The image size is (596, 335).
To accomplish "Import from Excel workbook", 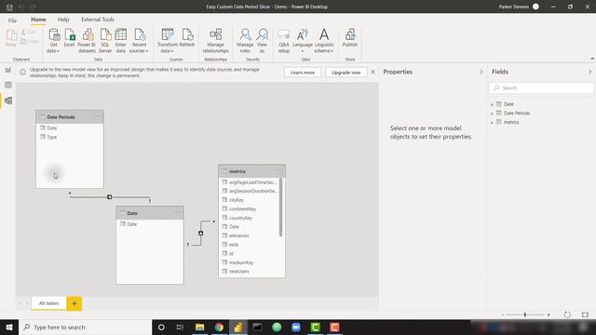I will (x=69, y=38).
